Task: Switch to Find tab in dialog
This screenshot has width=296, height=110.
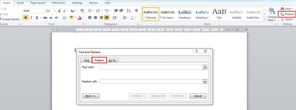Action: coord(86,60)
